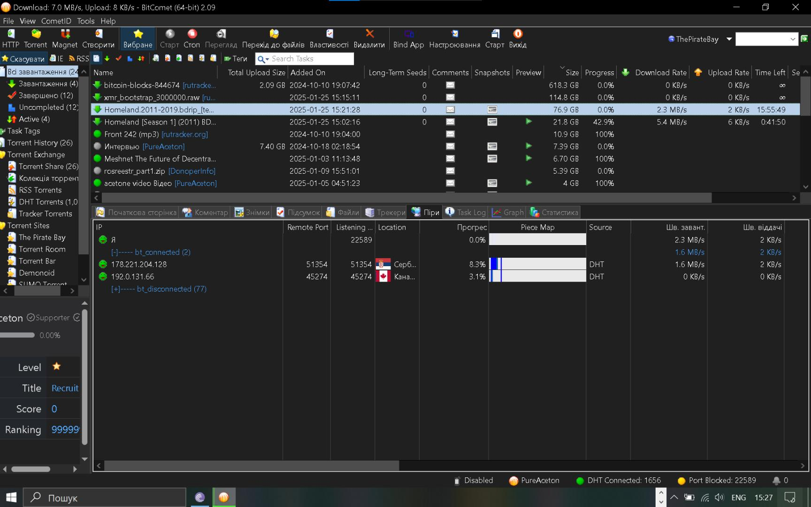Viewport: 811px width, 507px height.
Task: Click the orange-green up-down arrows active filter icon
Action: coord(141,59)
